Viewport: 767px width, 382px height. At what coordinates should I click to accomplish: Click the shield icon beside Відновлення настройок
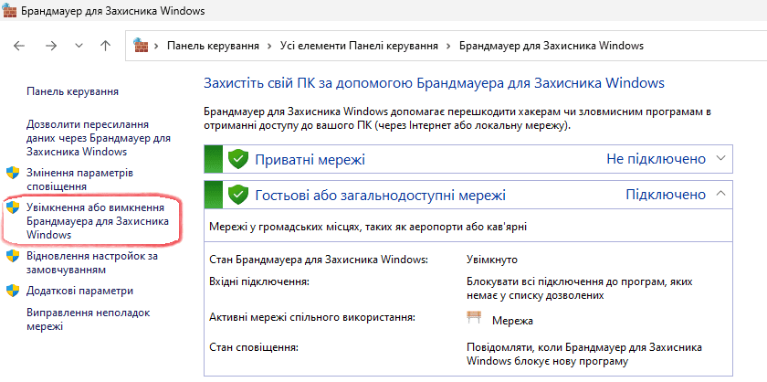click(x=13, y=256)
